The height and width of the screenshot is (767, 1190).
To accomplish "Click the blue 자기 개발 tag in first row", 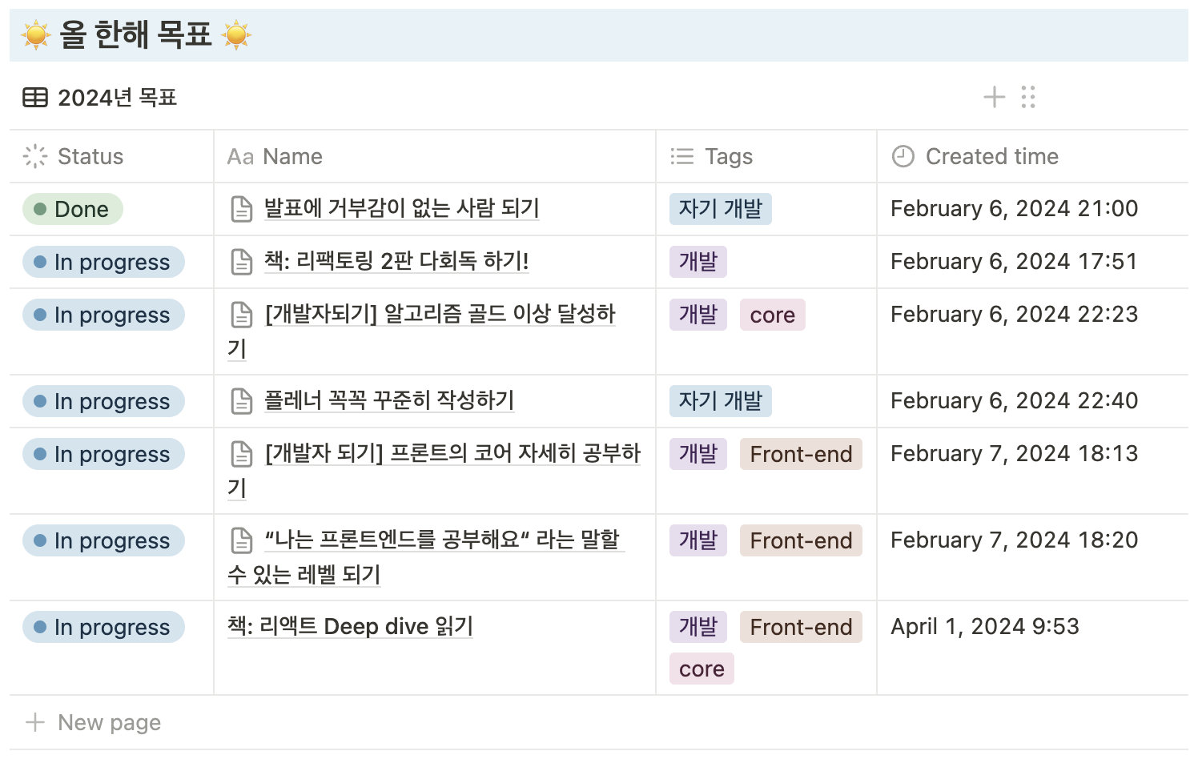I will coord(720,209).
